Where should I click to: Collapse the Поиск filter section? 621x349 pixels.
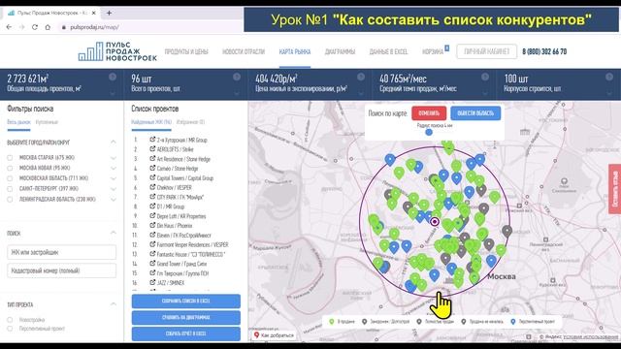pos(114,233)
